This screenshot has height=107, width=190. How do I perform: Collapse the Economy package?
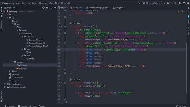[22, 37]
